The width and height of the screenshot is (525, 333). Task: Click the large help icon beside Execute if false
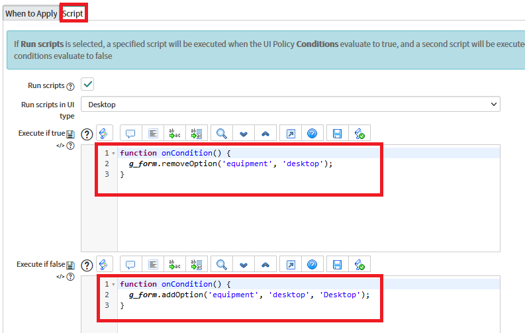87,265
